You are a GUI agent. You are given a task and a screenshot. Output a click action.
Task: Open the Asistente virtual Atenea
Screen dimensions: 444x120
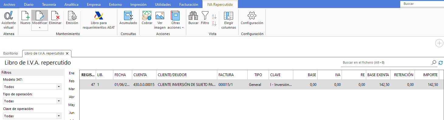9,20
